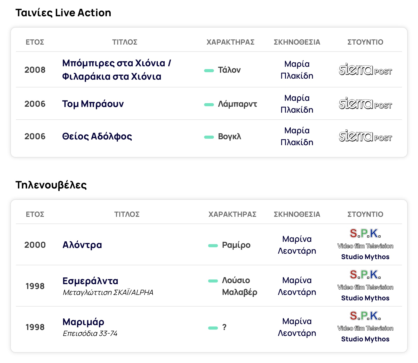The image size is (418, 363).
Task: Click green dash marker next to Ραμίρο
Action: click(x=213, y=246)
